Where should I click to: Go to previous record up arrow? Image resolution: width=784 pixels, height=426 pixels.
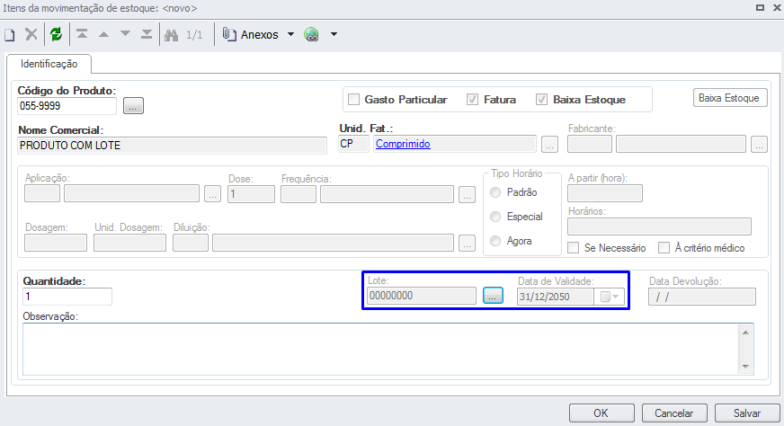tap(103, 34)
